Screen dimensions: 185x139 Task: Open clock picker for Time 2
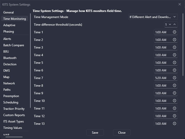(174, 40)
